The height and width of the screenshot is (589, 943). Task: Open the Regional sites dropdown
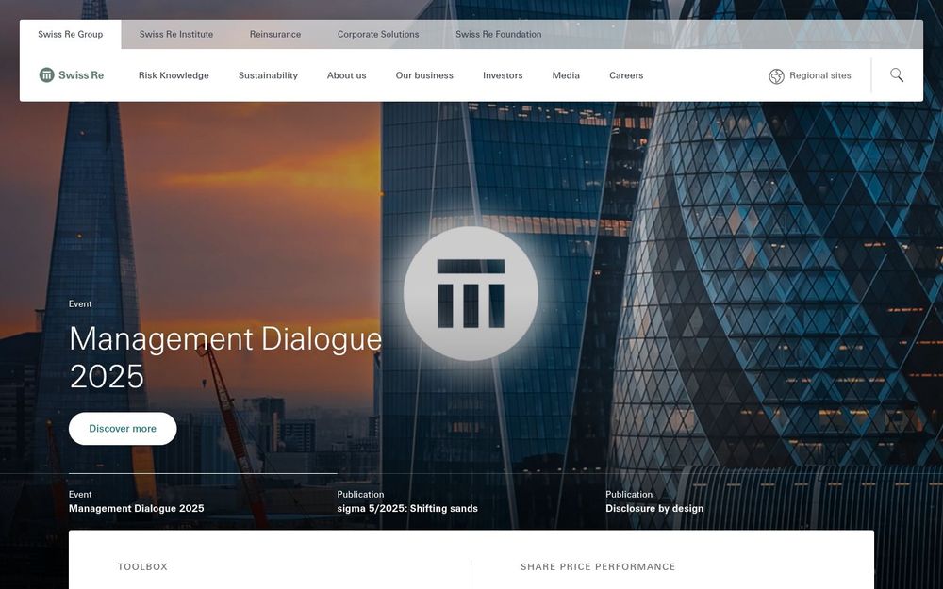[819, 74]
